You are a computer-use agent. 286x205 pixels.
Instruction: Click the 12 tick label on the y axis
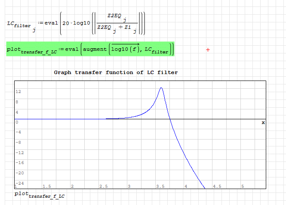tap(19, 92)
